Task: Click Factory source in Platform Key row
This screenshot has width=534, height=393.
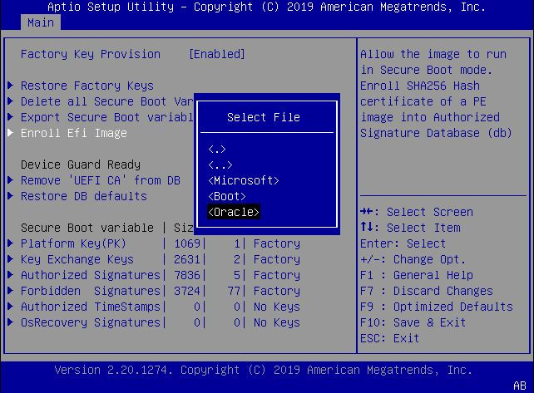Action: 277,243
